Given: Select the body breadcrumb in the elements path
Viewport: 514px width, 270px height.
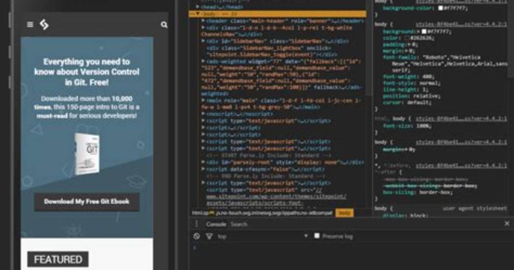Looking at the screenshot, I should (x=345, y=213).
